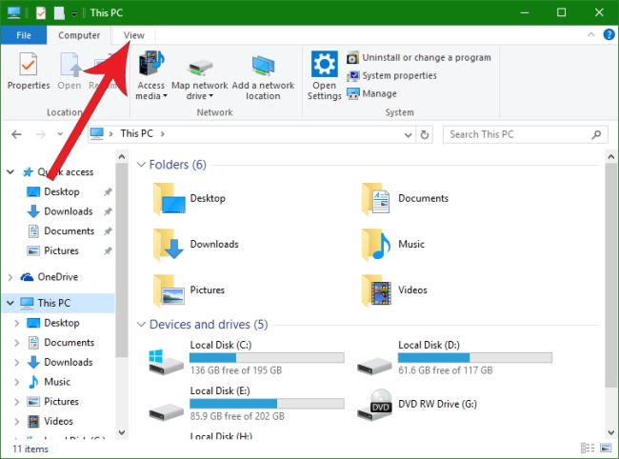
Task: Switch to the Computer ribbon tab
Action: tap(79, 35)
